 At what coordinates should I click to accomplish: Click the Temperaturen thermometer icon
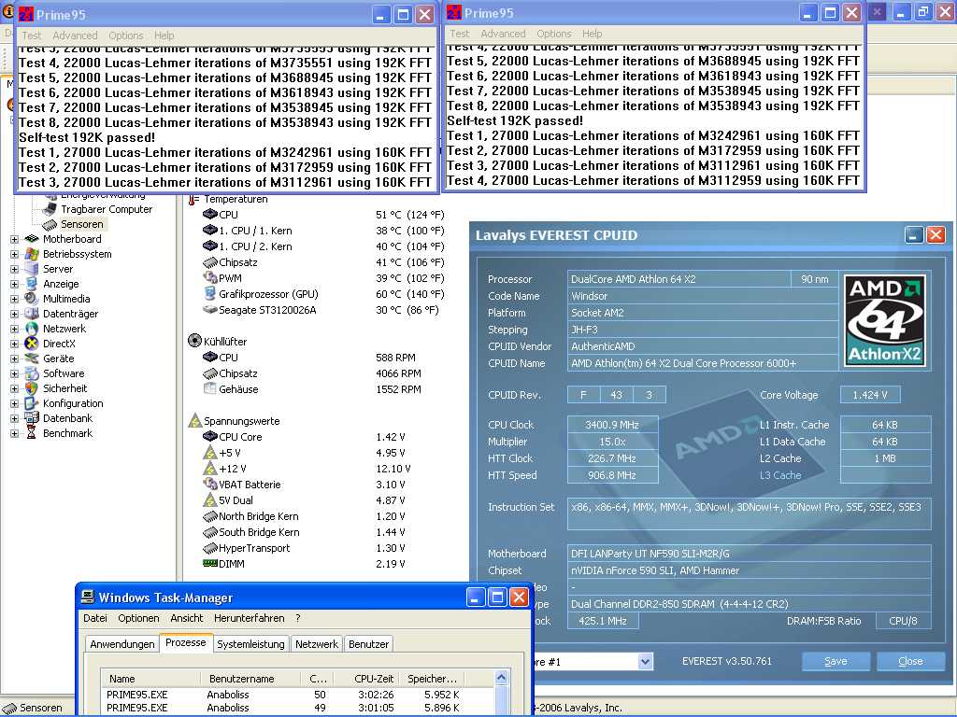[193, 200]
